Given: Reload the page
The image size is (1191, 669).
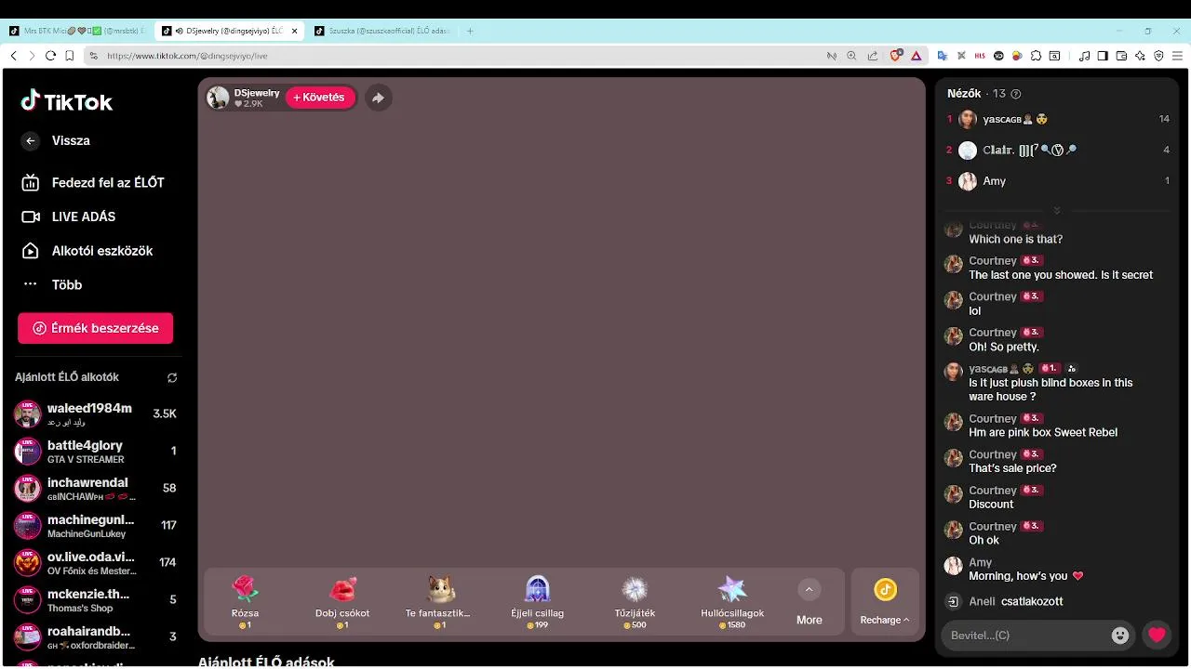Looking at the screenshot, I should 50,56.
